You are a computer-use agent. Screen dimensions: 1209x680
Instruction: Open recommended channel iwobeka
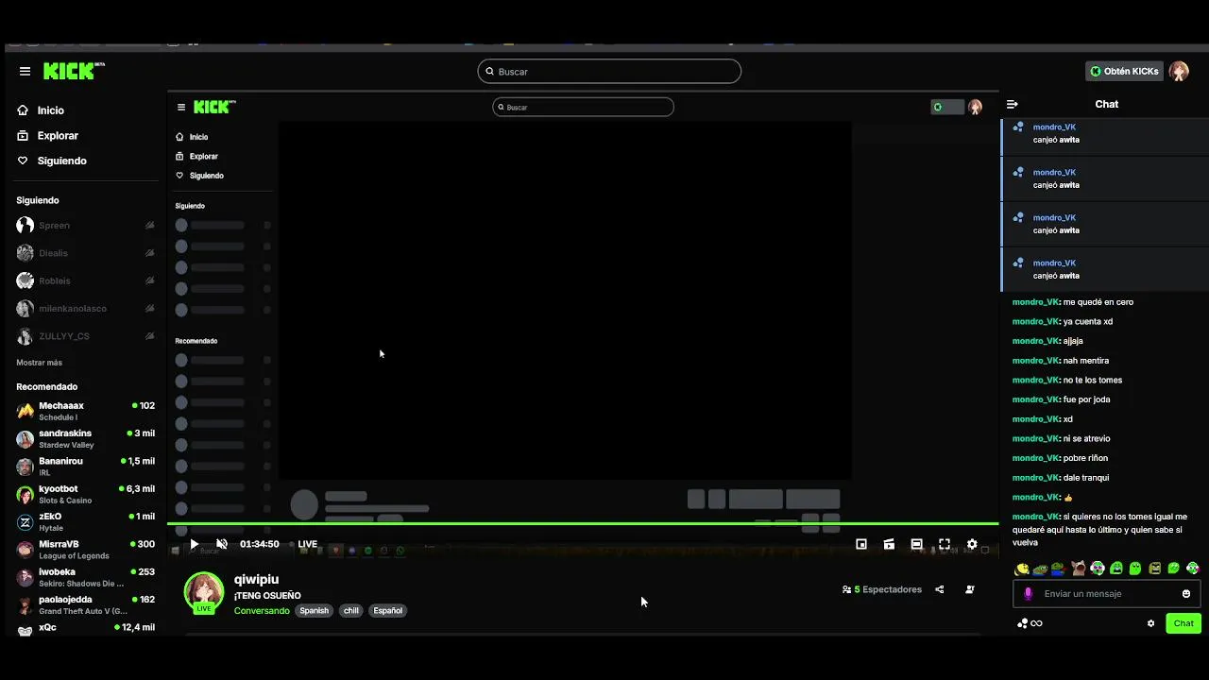[85, 577]
